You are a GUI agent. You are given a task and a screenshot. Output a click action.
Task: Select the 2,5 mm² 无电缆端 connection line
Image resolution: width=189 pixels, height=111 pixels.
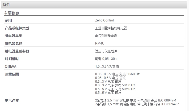136,100
